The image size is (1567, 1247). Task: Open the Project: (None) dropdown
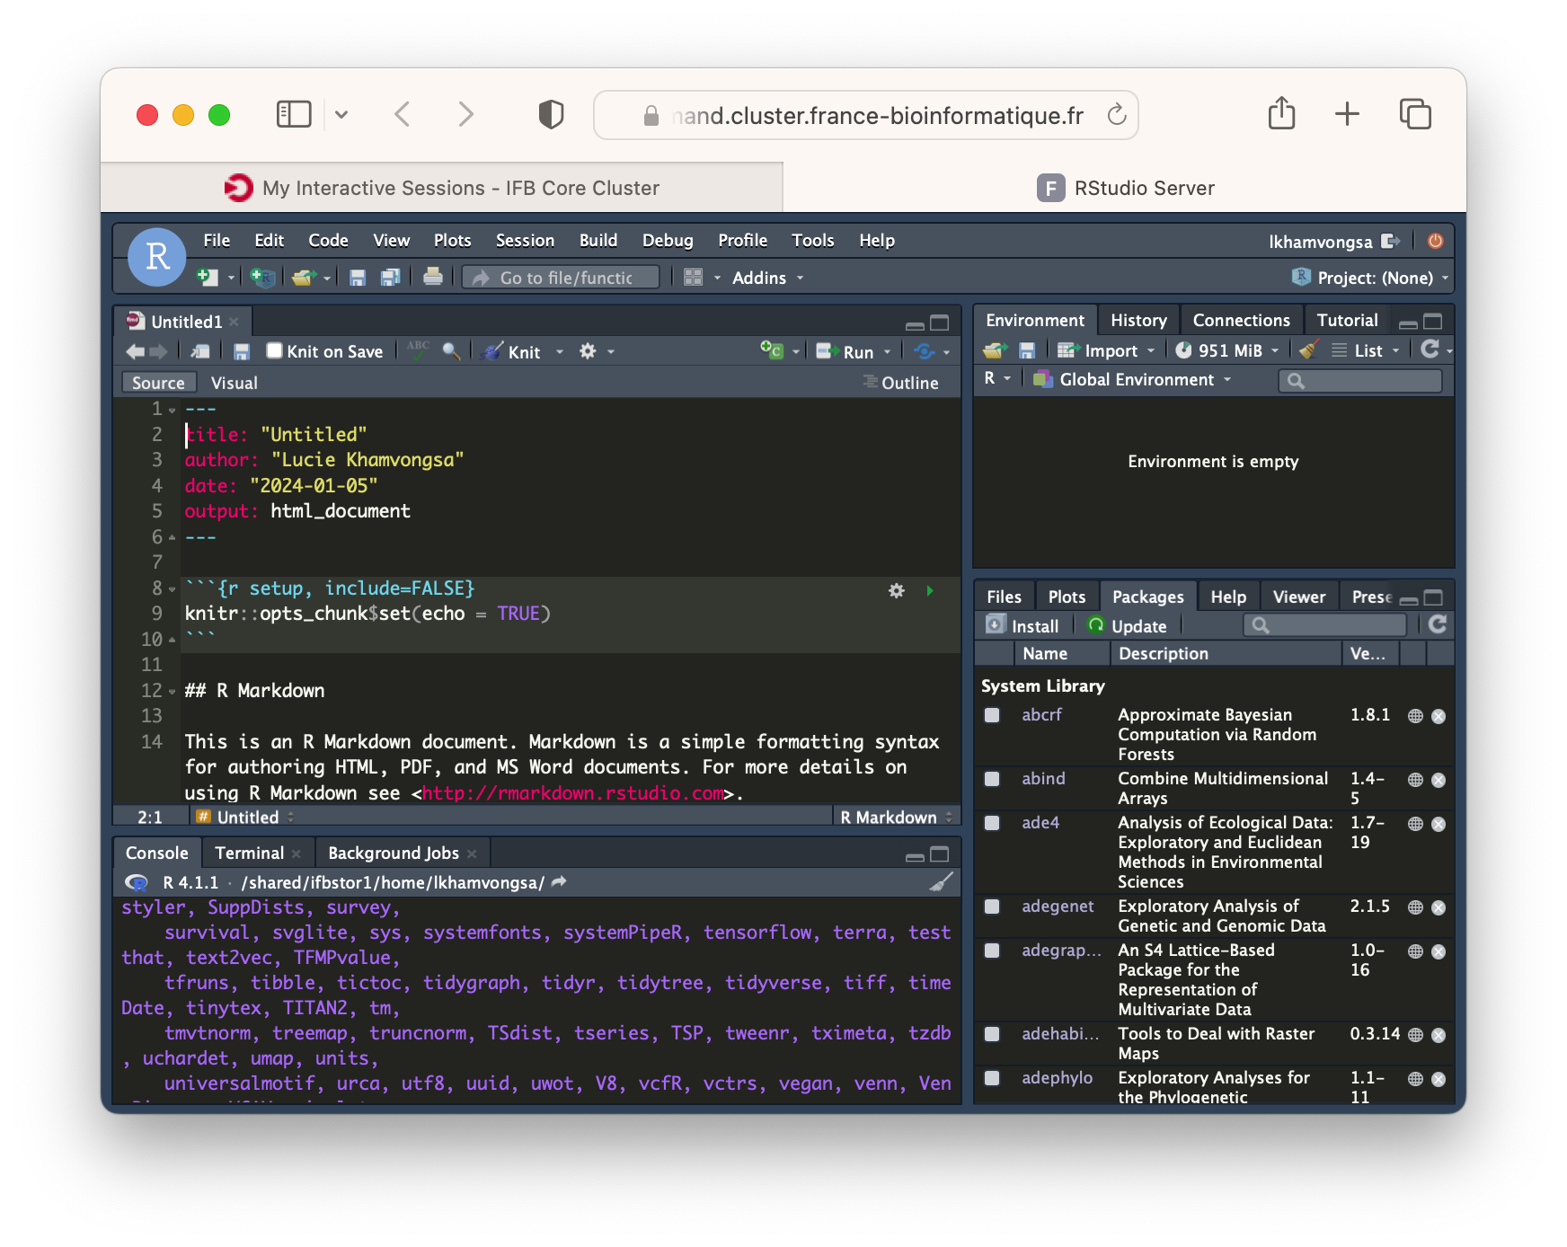[x=1370, y=278]
